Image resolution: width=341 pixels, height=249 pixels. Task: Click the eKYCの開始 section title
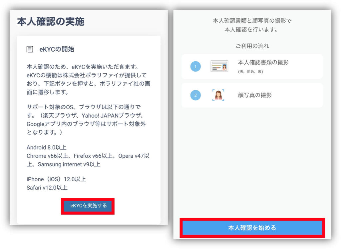click(x=57, y=49)
